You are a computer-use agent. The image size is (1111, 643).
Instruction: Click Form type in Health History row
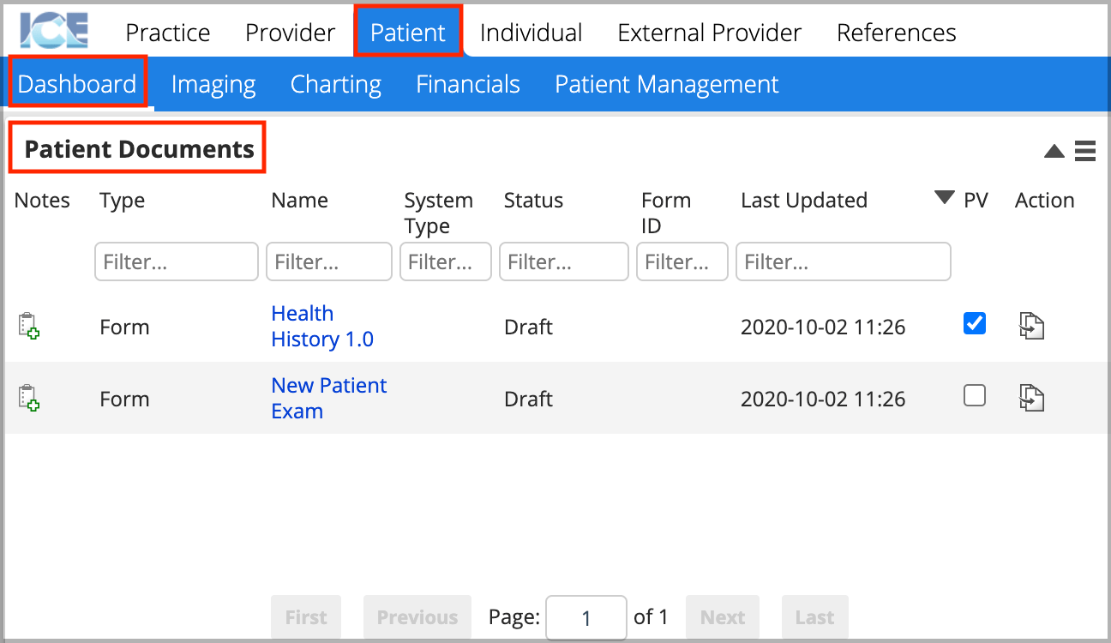pyautogui.click(x=124, y=327)
